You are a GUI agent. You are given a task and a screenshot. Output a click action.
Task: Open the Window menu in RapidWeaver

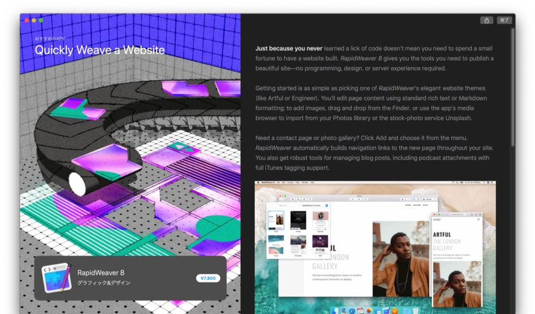coord(305,182)
